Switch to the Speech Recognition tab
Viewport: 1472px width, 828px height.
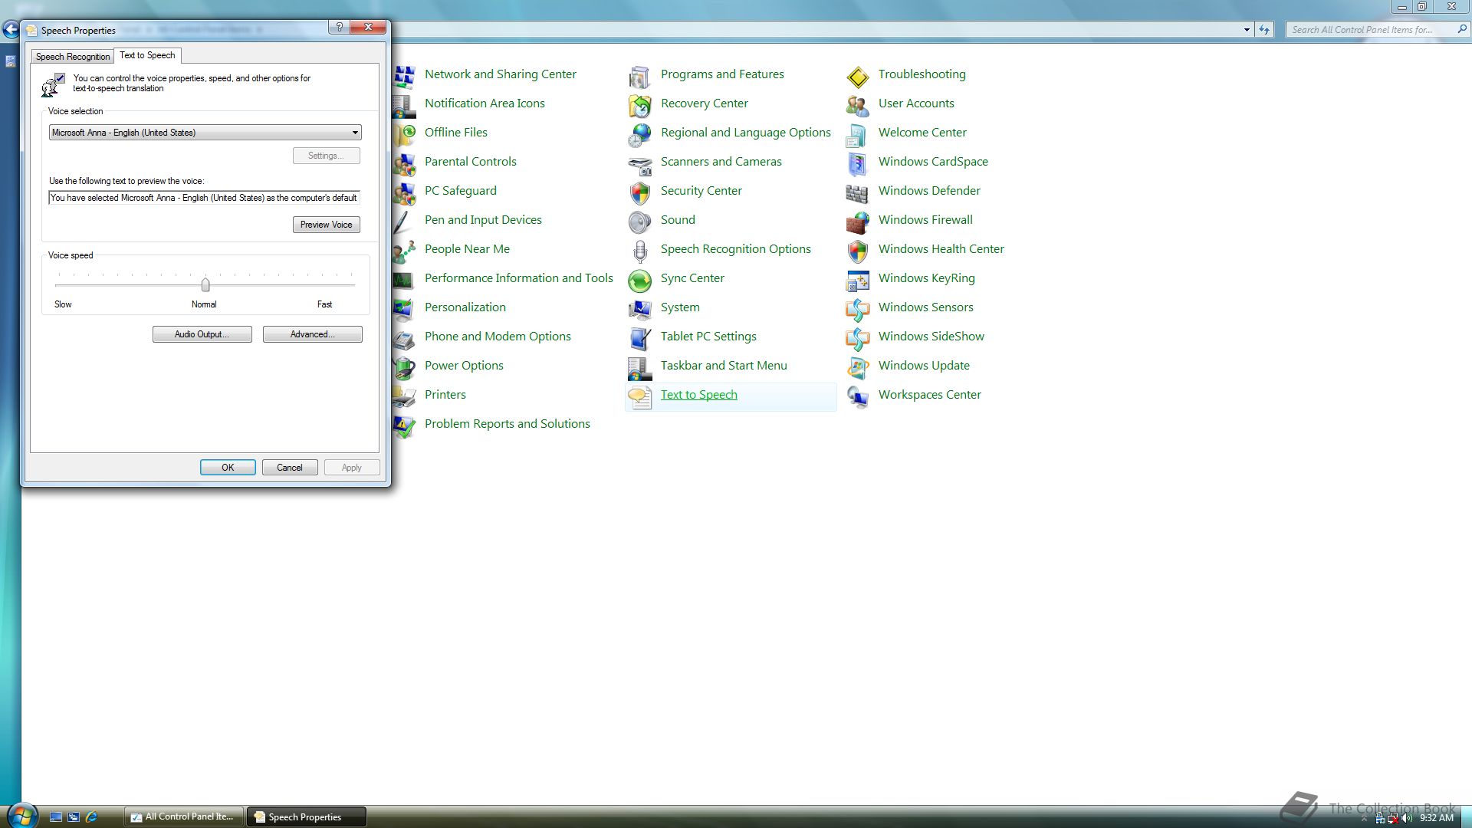73,57
